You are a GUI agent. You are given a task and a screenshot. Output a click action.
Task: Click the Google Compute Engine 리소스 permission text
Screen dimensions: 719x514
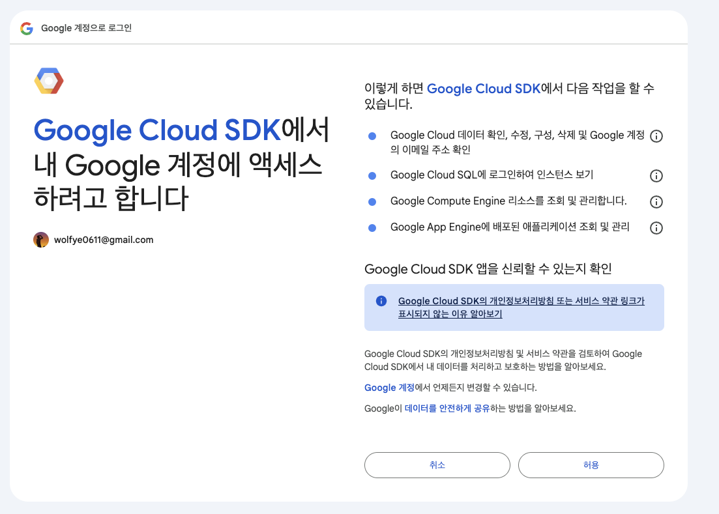click(508, 201)
